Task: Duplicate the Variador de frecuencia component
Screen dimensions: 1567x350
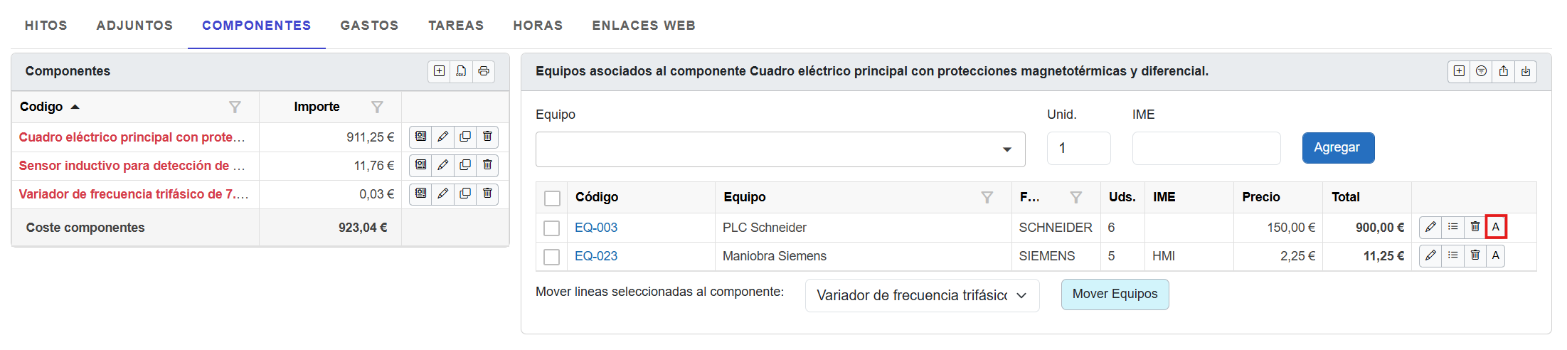Action: [x=465, y=193]
